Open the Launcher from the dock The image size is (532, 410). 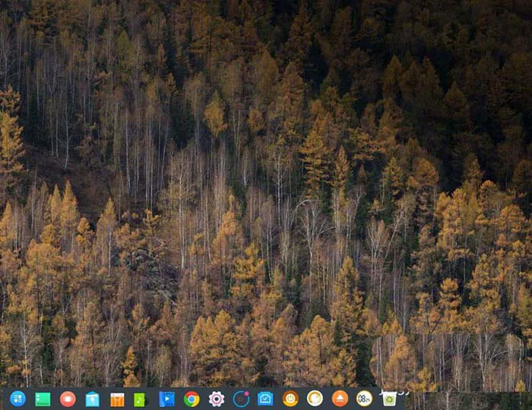17,399
